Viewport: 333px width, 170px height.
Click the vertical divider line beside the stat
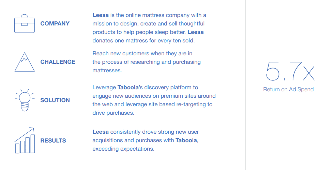[x=246, y=85]
